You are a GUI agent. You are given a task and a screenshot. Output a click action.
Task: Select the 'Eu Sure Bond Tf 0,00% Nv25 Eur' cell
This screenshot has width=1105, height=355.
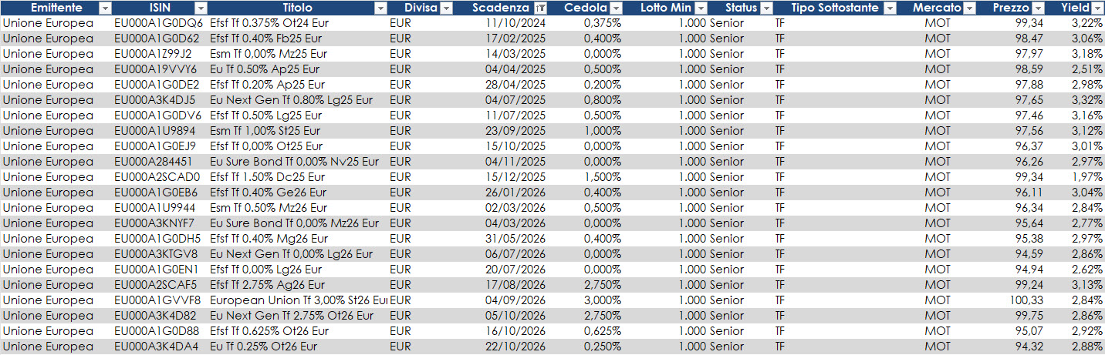tap(294, 162)
